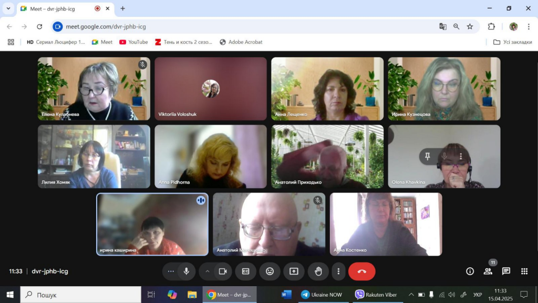Pin the Olena Khavkina video tile
This screenshot has width=538, height=303.
(x=428, y=156)
